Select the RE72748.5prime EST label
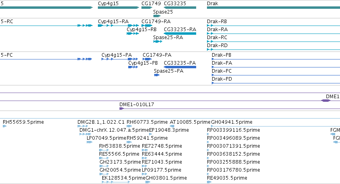The image size is (340, 184). tap(162, 146)
